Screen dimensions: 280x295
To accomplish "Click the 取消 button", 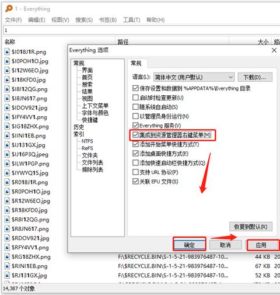I will click(225, 245).
